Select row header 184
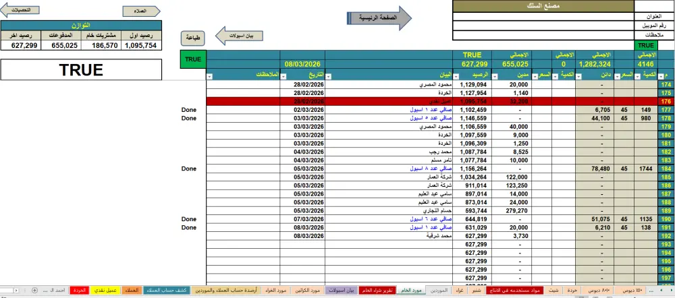The width and height of the screenshot is (675, 298). [666, 169]
